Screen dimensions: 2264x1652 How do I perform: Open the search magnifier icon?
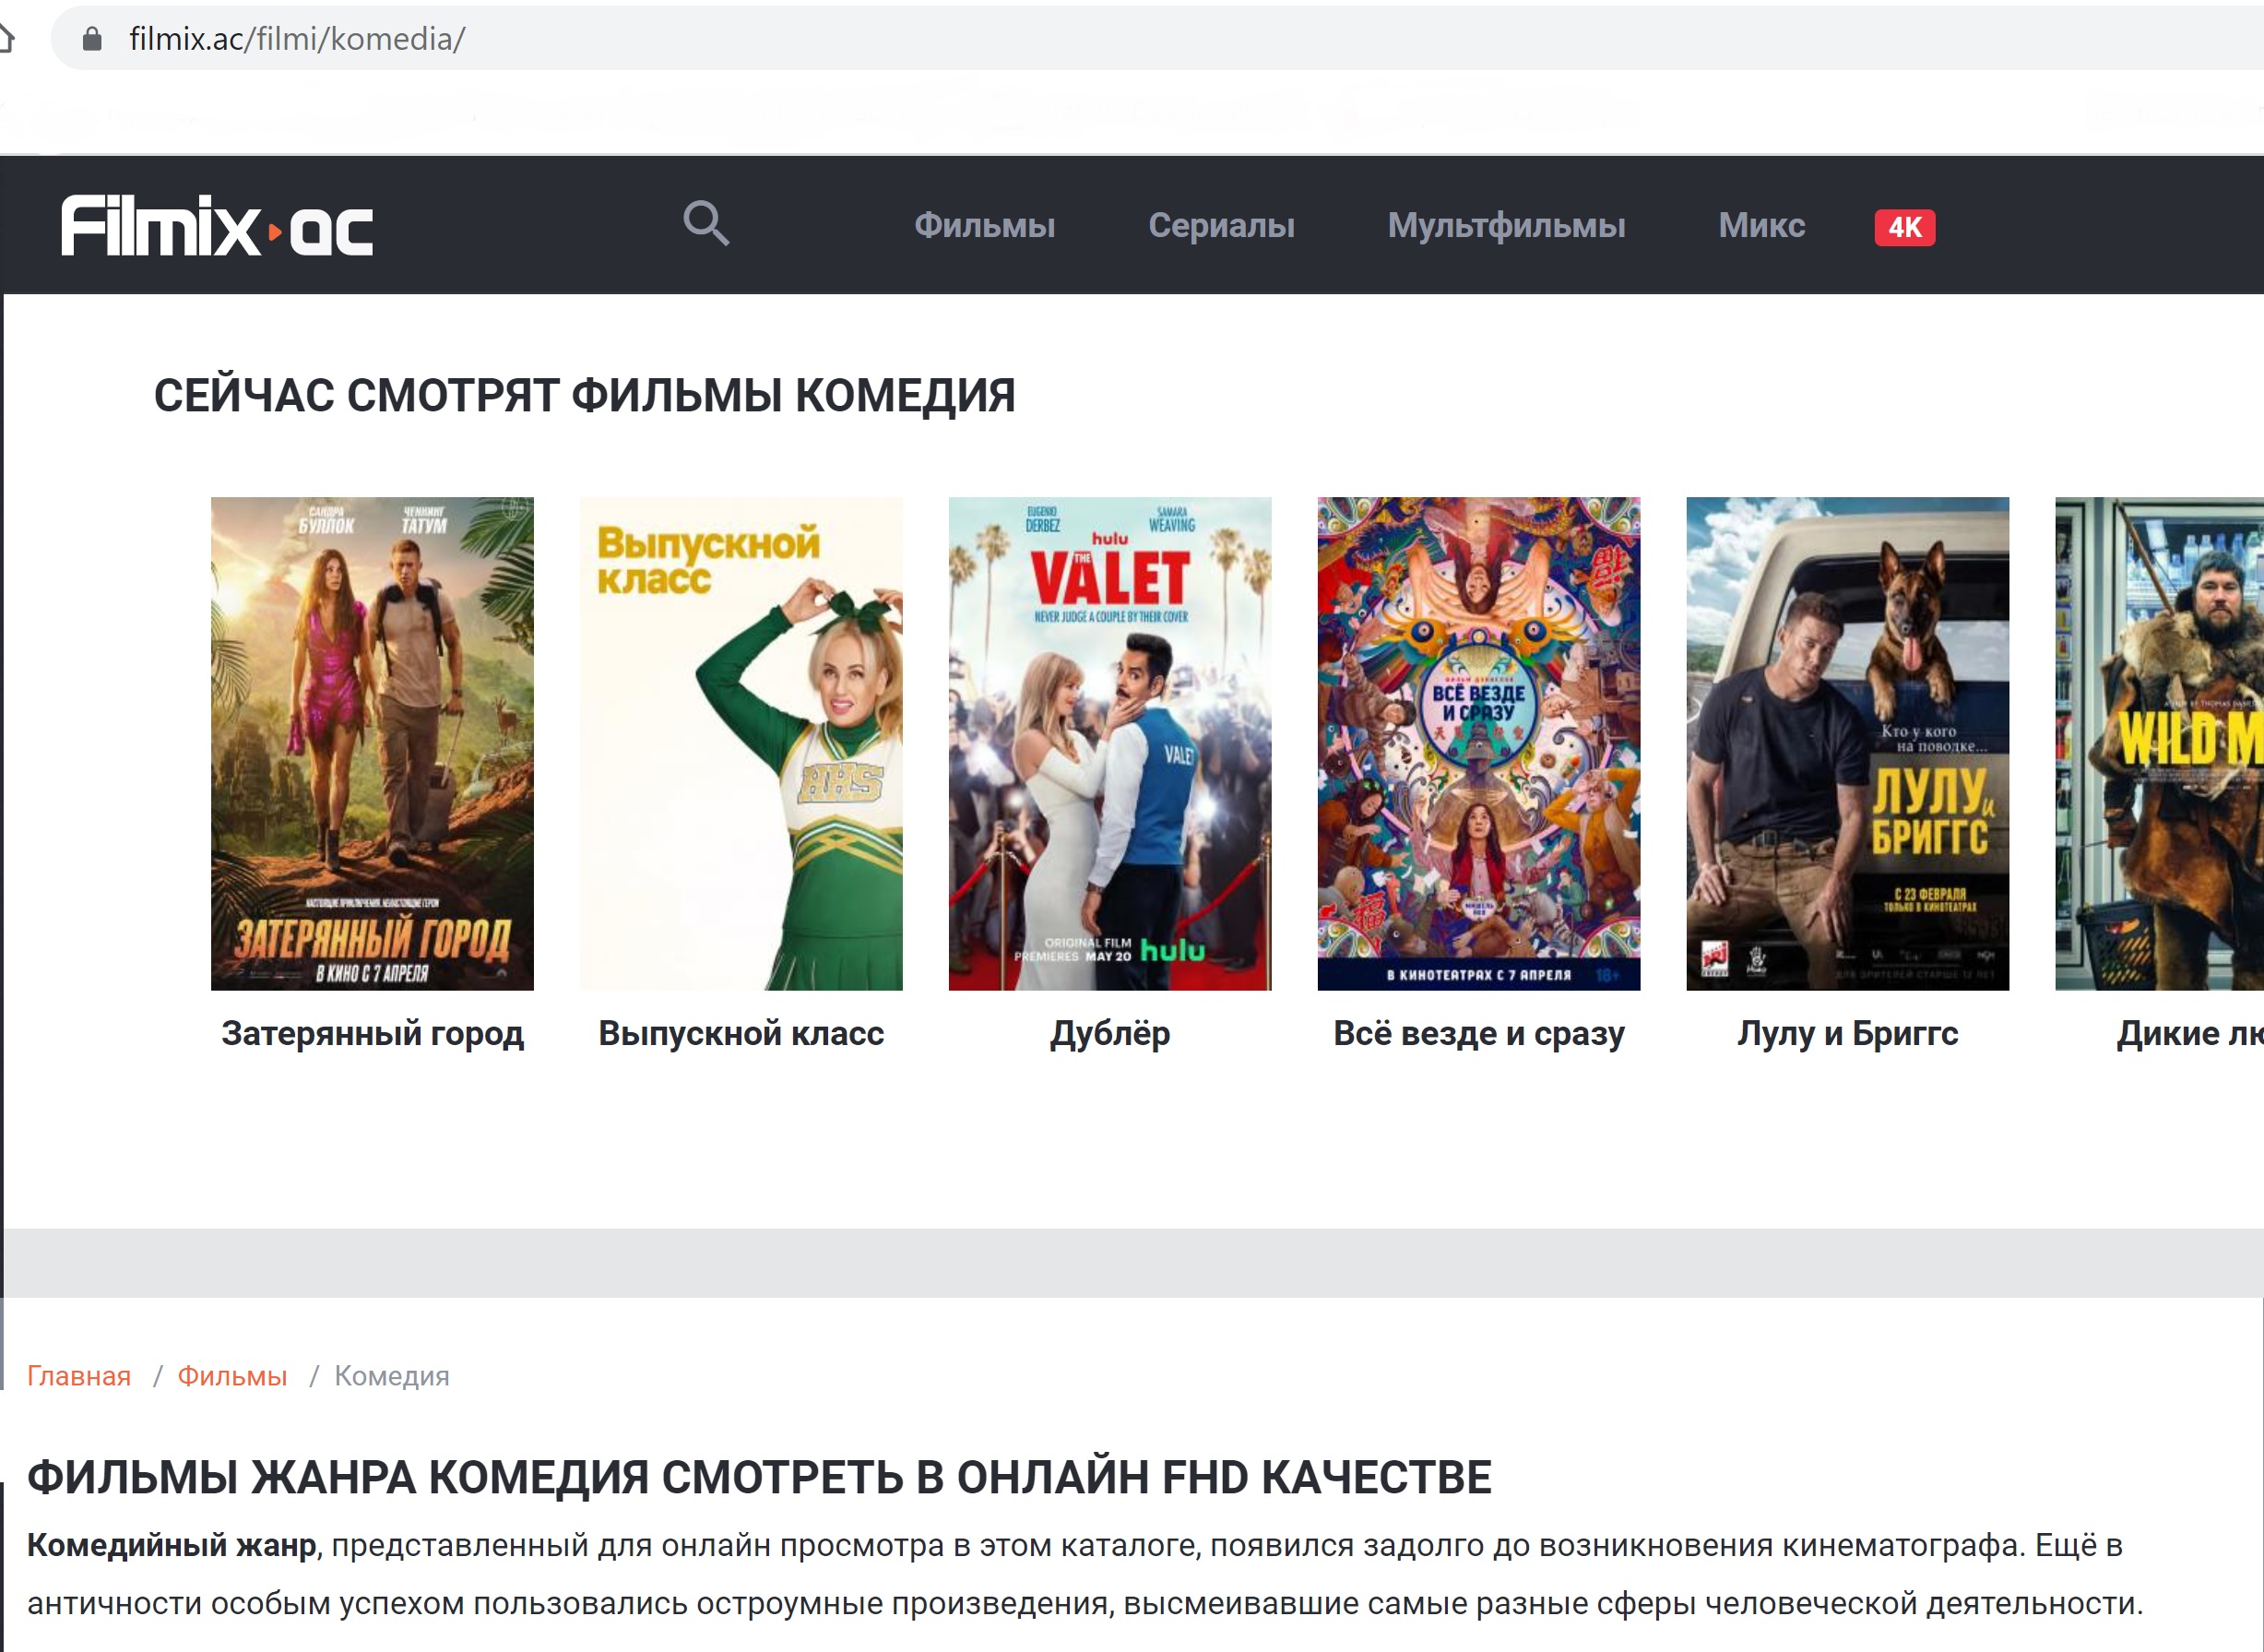[x=705, y=224]
